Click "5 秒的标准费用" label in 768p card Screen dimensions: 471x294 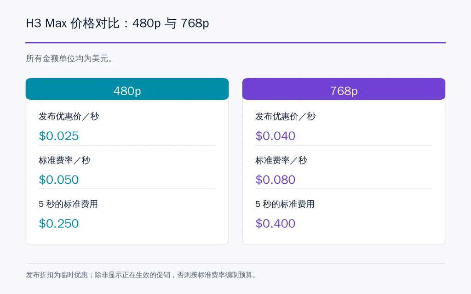coord(285,204)
